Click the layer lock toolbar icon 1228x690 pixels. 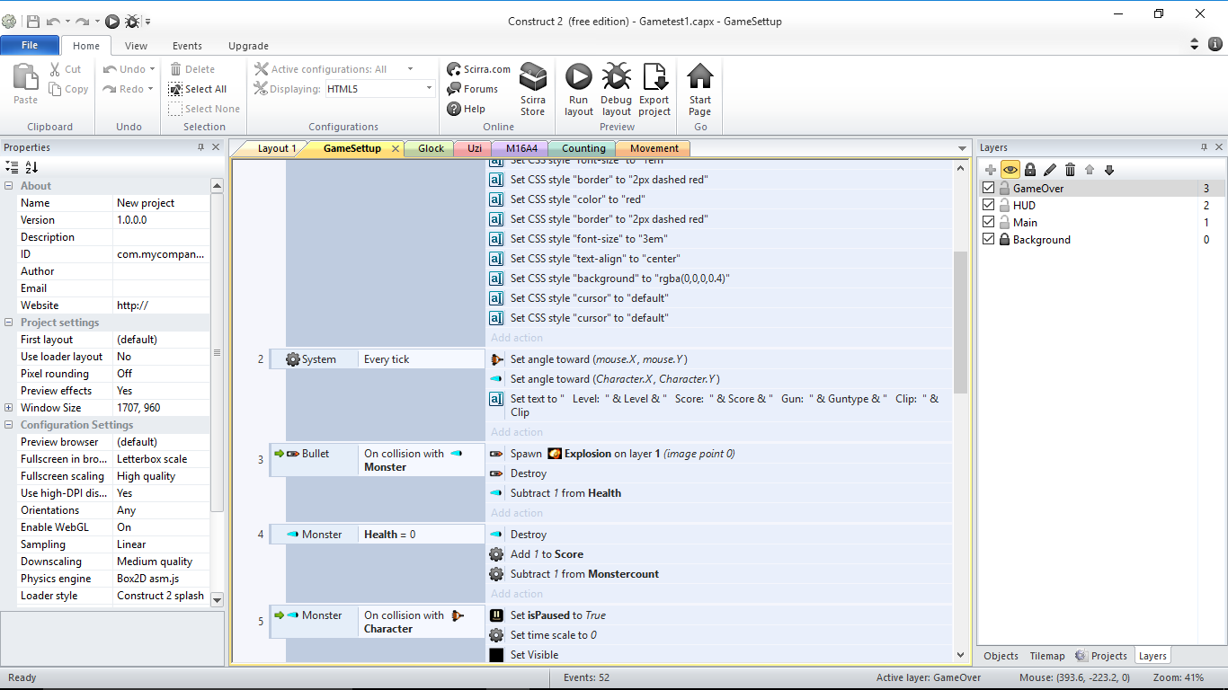pos(1030,169)
